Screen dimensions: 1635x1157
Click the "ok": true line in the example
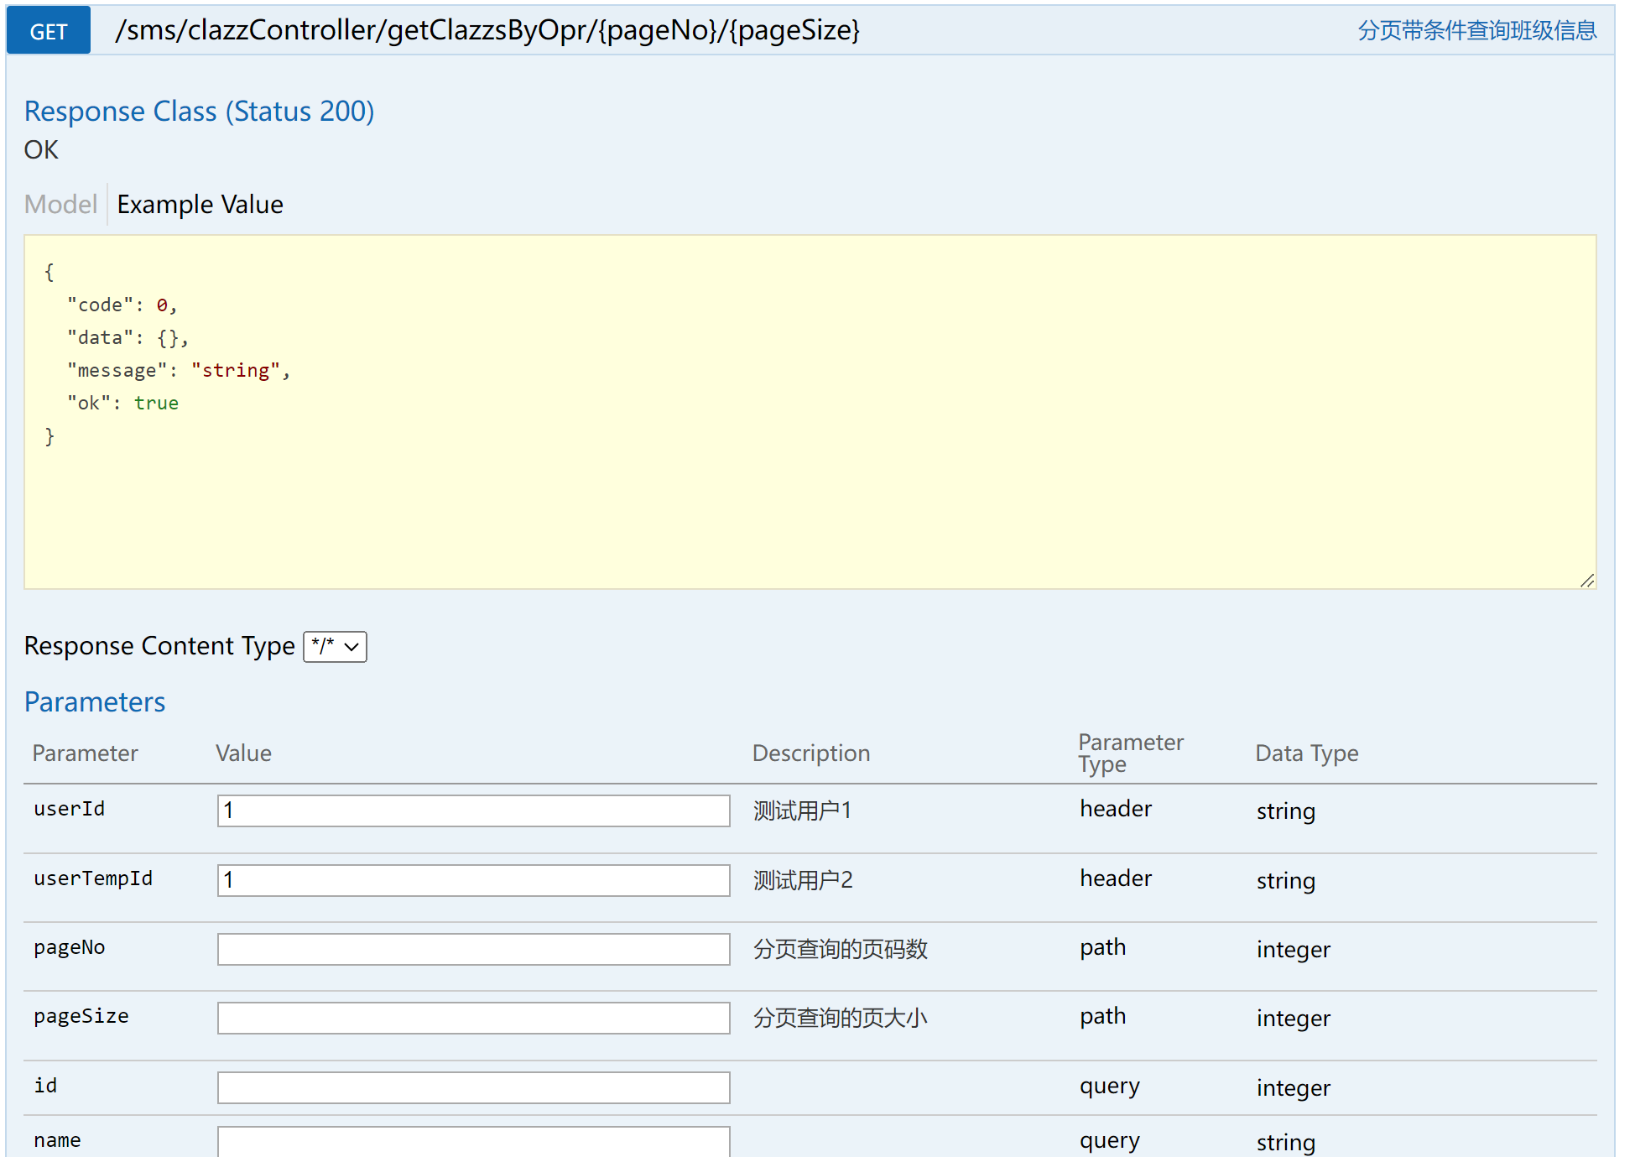pyautogui.click(x=122, y=404)
